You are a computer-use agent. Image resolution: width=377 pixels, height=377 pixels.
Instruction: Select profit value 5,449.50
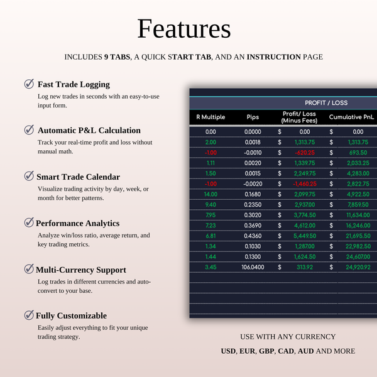click(305, 236)
